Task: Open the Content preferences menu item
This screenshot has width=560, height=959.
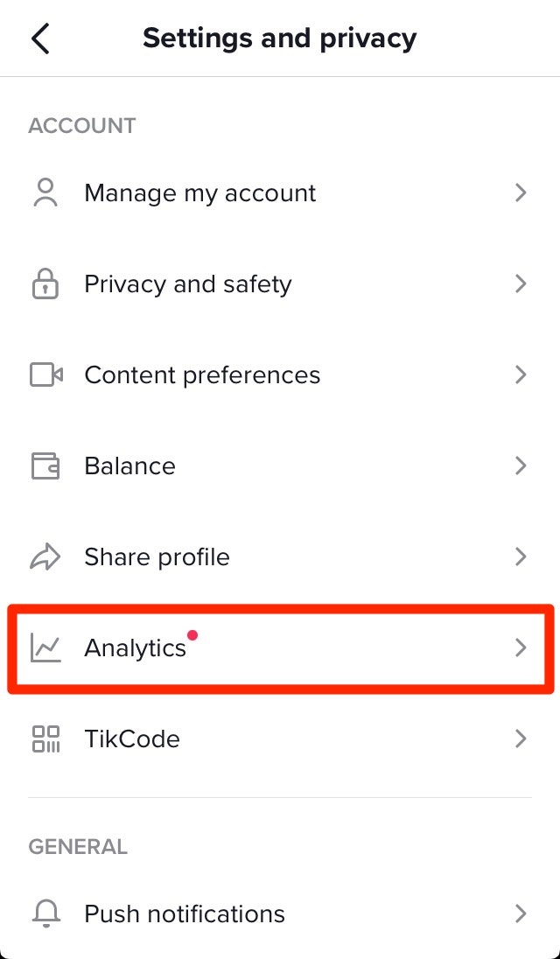Action: pyautogui.click(x=202, y=375)
